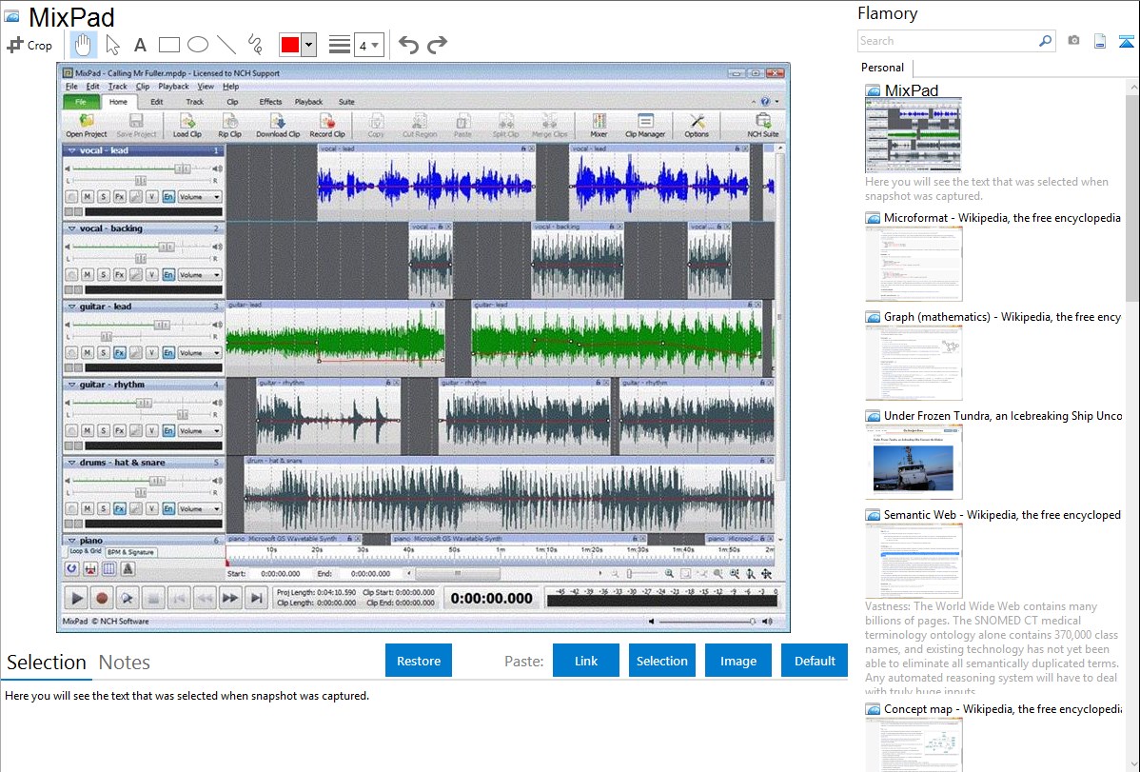1140x772 pixels.
Task: Choose the freehand squiggle drawing tool
Action: (255, 45)
